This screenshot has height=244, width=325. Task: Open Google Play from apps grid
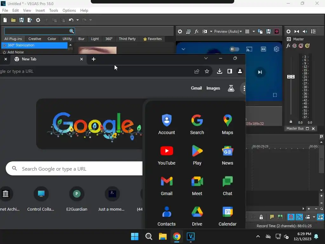(197, 155)
